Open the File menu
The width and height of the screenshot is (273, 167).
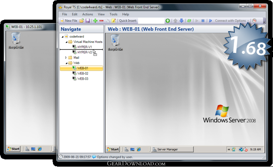click(x=65, y=14)
